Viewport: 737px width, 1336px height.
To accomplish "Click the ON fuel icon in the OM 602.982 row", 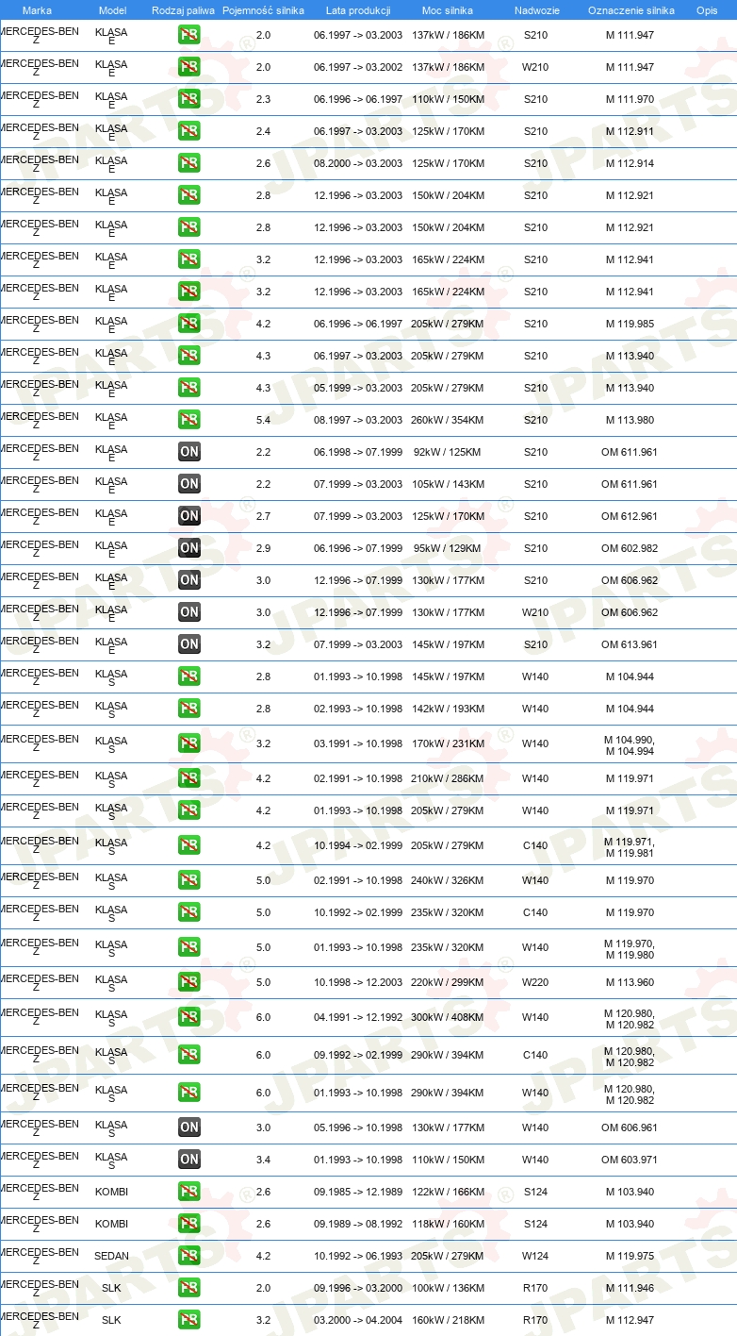I will pos(189,548).
